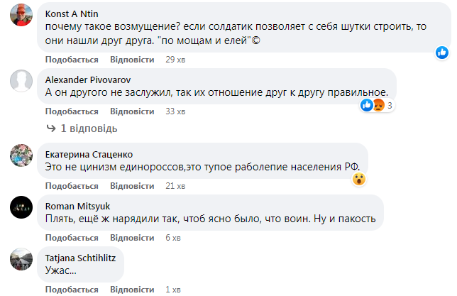Click the 29 хв timestamp link

pyautogui.click(x=175, y=59)
